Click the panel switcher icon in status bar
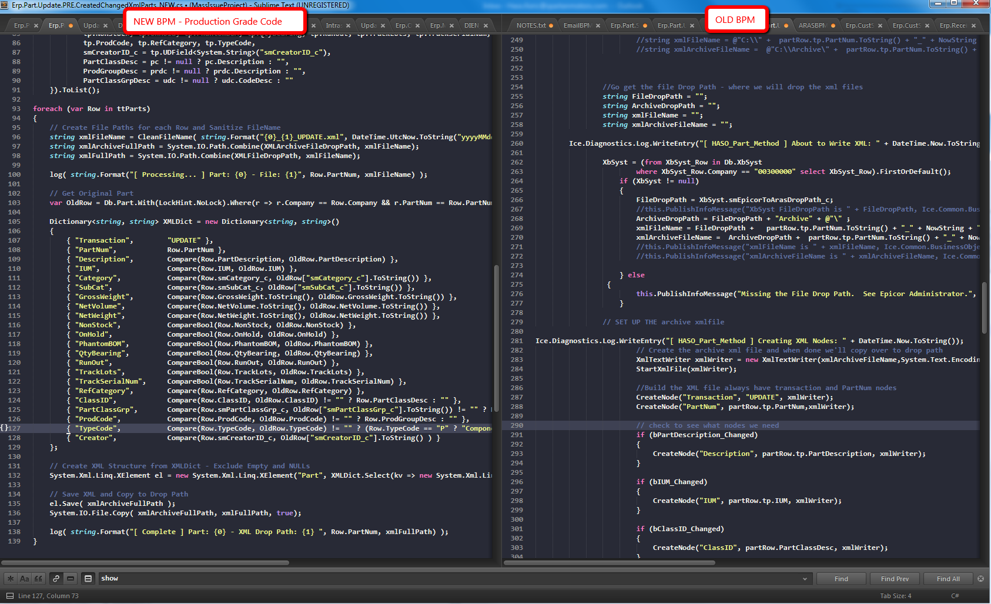Screen dimensions: 991x604 point(9,596)
